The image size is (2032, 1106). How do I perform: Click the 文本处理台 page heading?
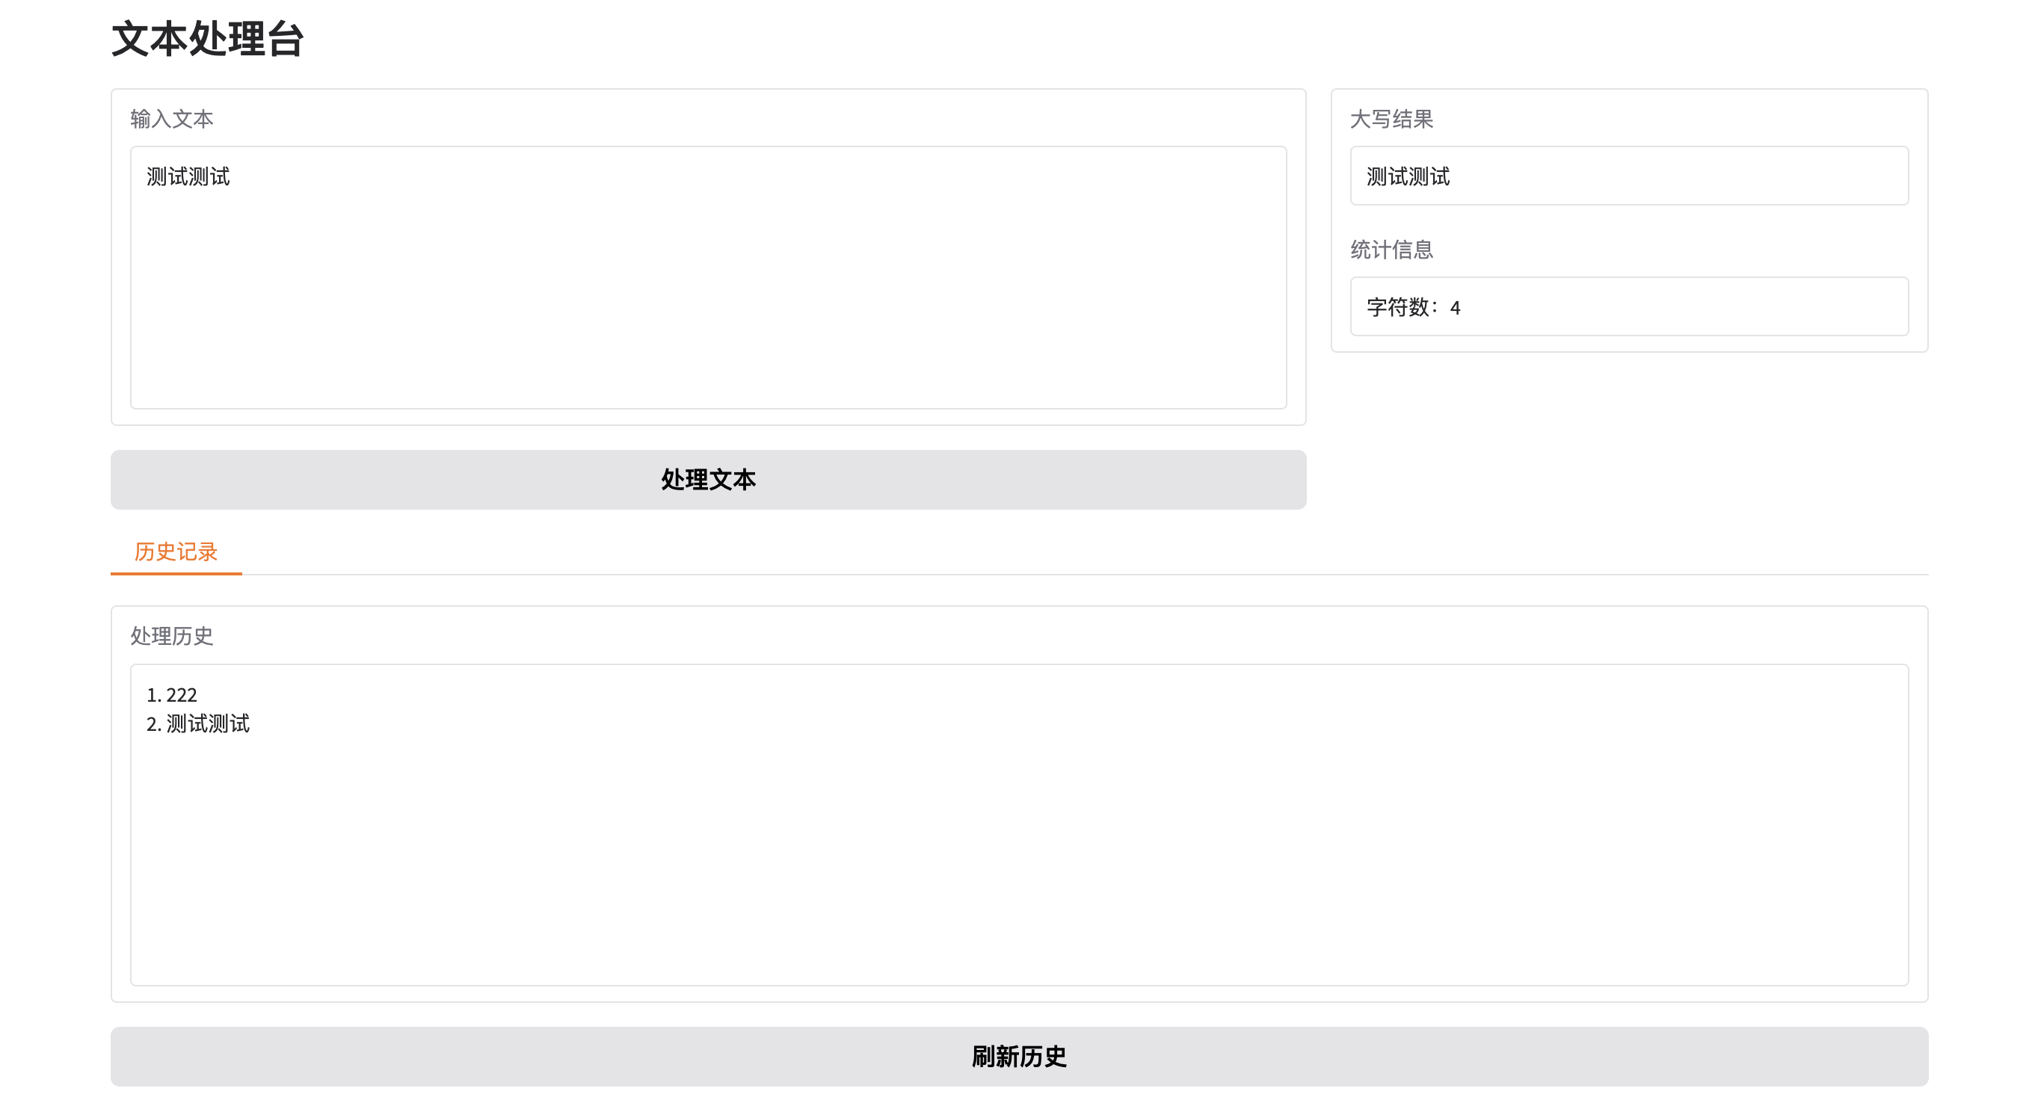pyautogui.click(x=207, y=39)
